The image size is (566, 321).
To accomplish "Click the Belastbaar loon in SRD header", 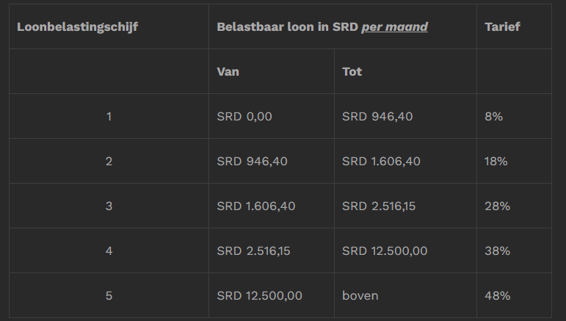I will 288,27.
